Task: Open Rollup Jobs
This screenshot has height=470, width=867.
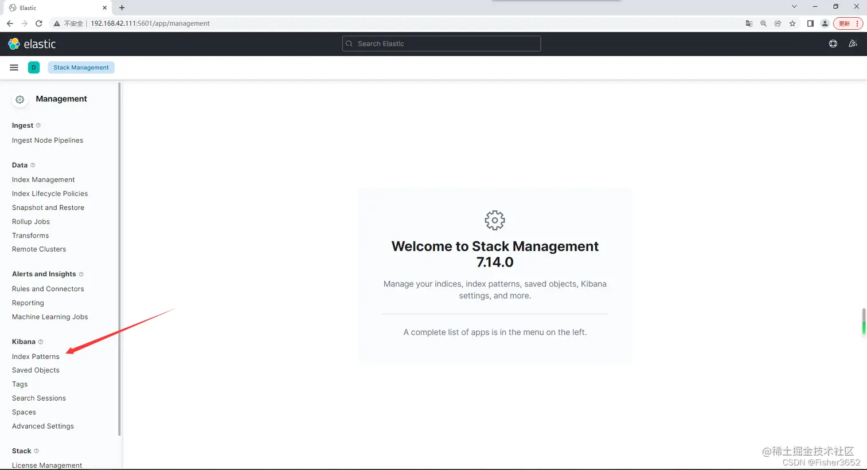Action: 31,222
